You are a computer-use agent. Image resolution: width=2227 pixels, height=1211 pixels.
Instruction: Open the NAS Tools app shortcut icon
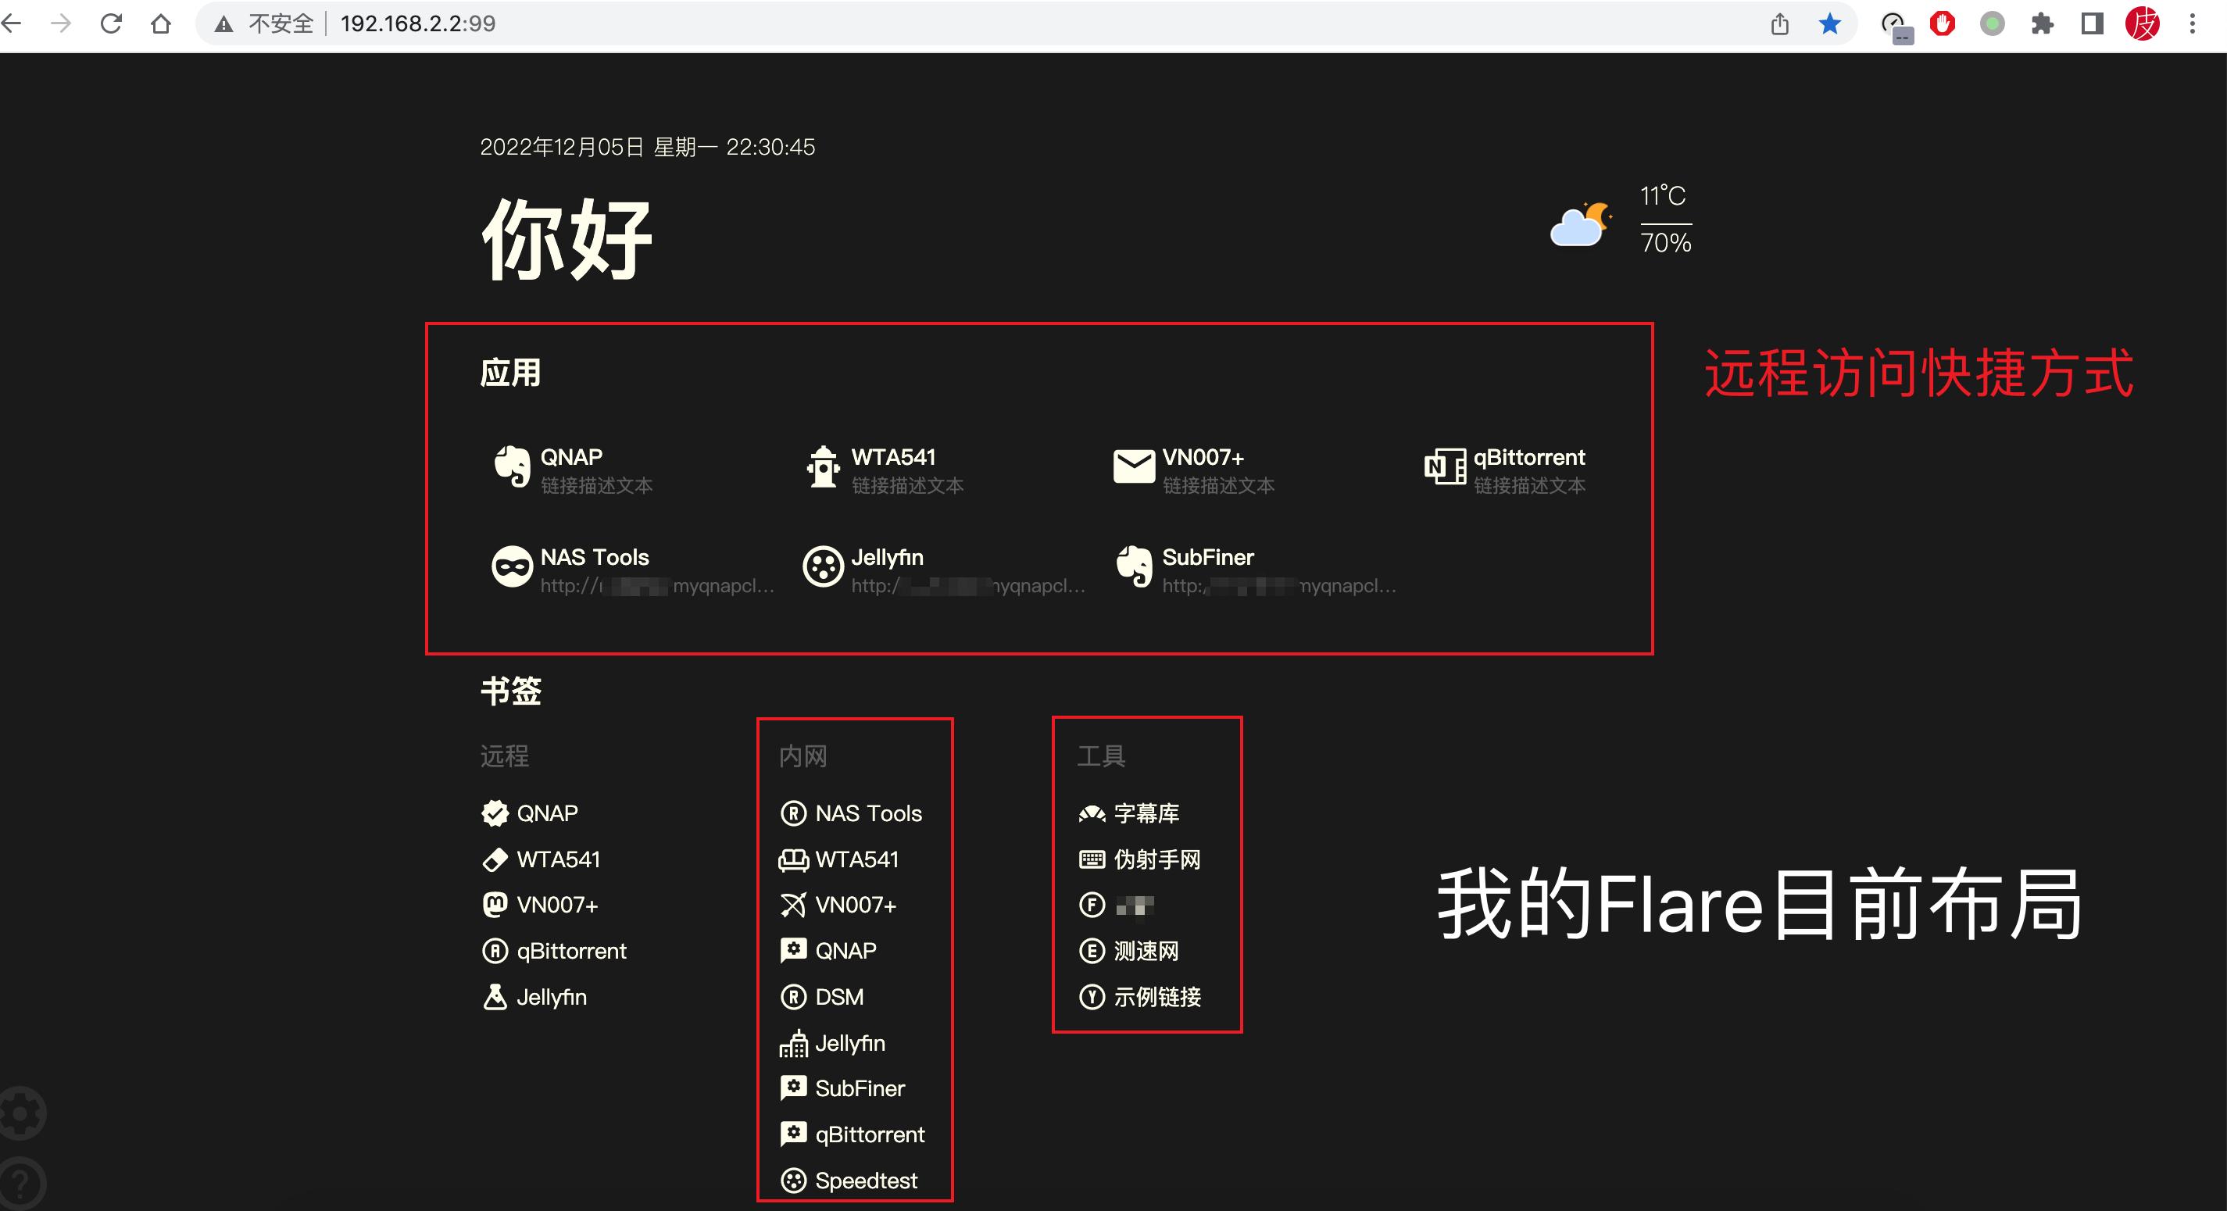pyautogui.click(x=513, y=568)
